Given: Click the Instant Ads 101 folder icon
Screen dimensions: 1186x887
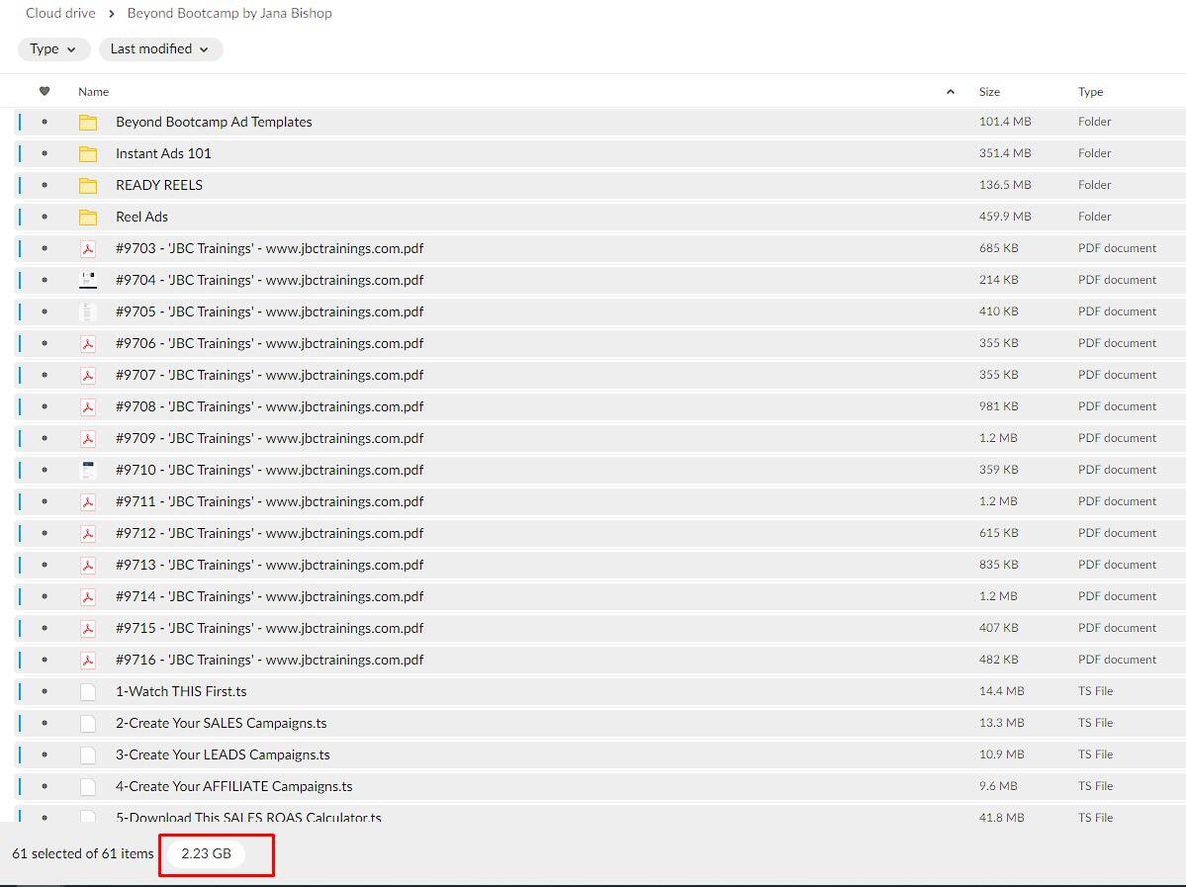Looking at the screenshot, I should (x=88, y=154).
